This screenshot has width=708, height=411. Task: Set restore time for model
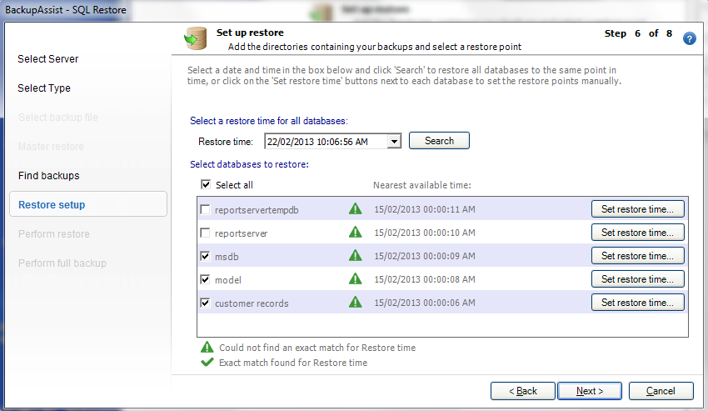pyautogui.click(x=637, y=279)
